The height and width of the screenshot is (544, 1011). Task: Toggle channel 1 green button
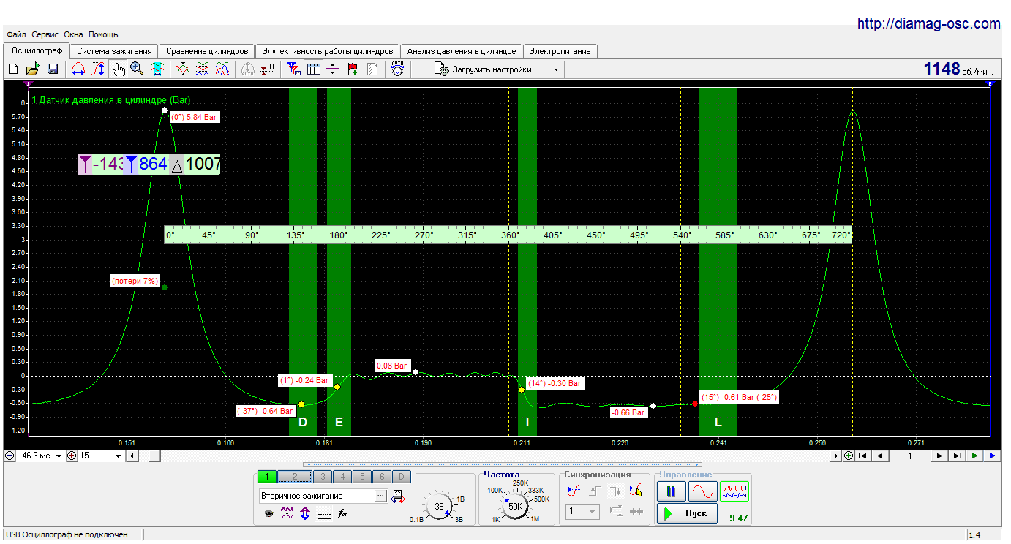pos(267,477)
